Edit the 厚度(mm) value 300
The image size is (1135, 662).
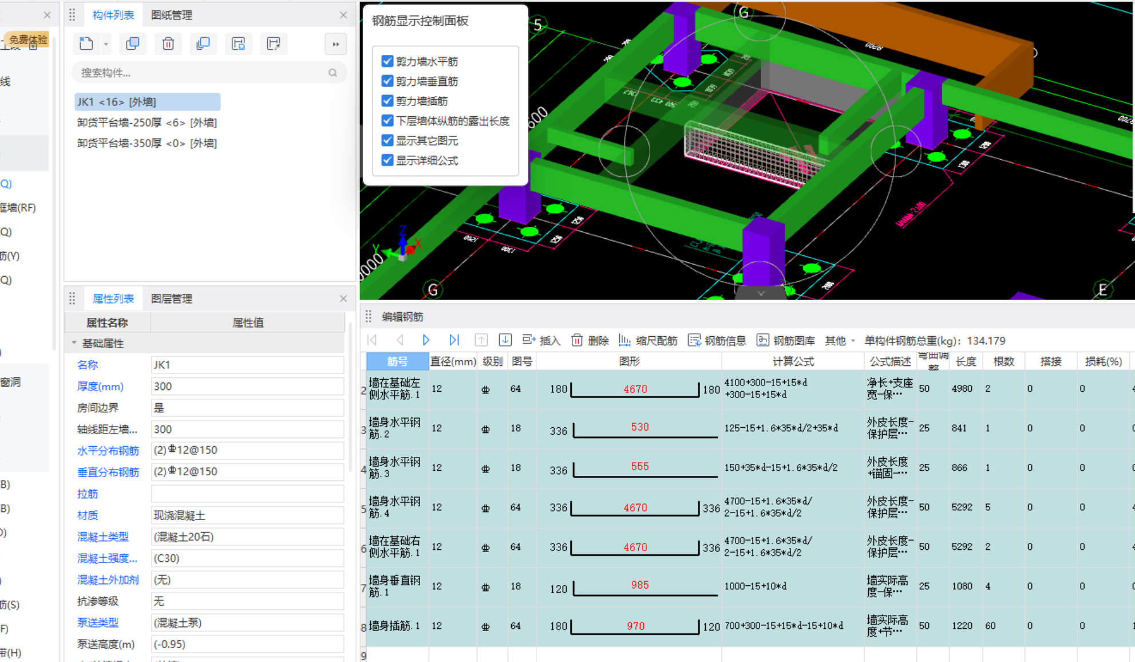247,387
